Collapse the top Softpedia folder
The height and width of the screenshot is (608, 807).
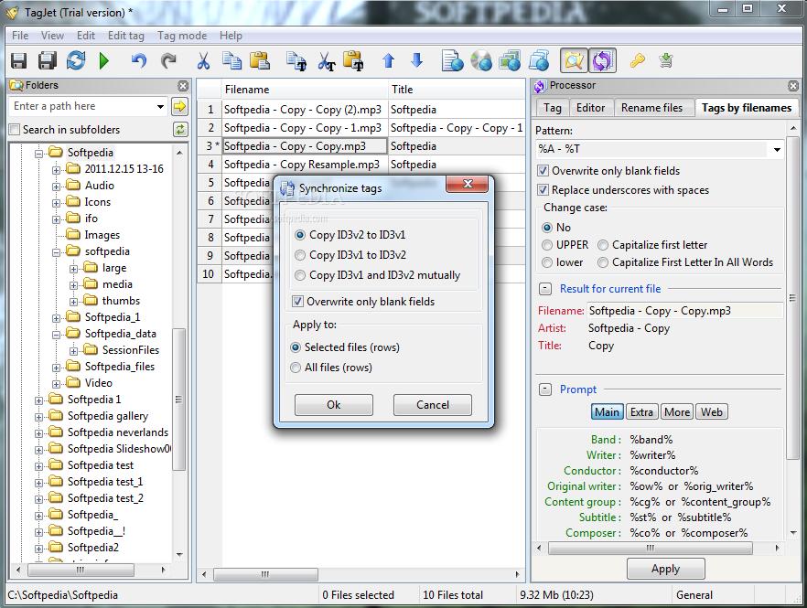click(x=38, y=153)
